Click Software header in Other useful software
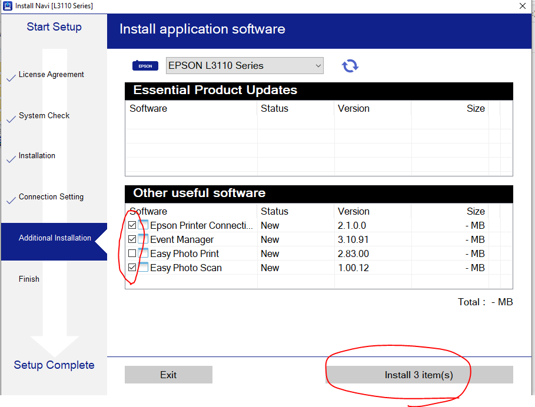 pos(148,211)
